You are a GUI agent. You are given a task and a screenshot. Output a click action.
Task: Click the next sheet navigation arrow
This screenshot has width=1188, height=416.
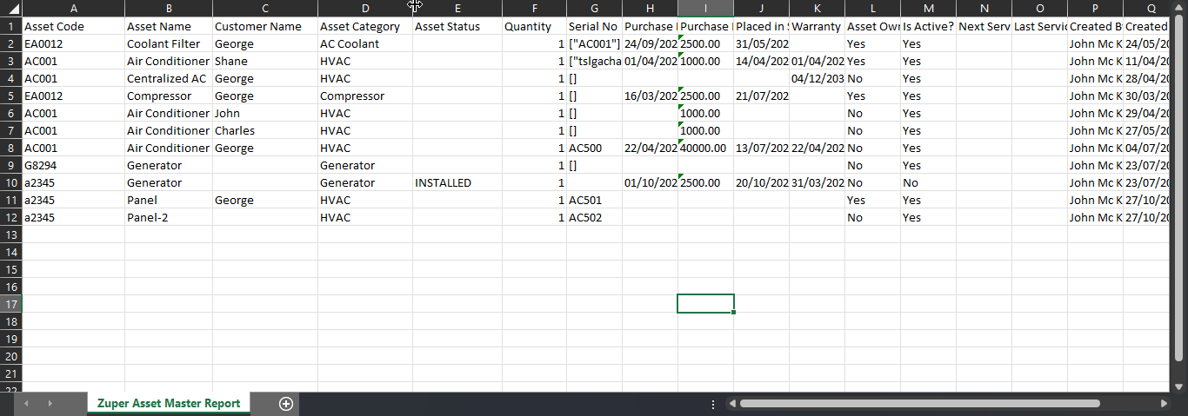[50, 404]
